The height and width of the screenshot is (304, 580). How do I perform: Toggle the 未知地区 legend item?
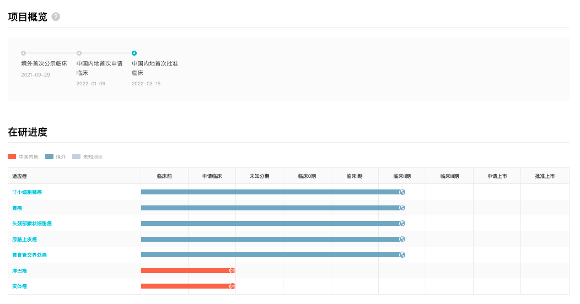(x=87, y=157)
